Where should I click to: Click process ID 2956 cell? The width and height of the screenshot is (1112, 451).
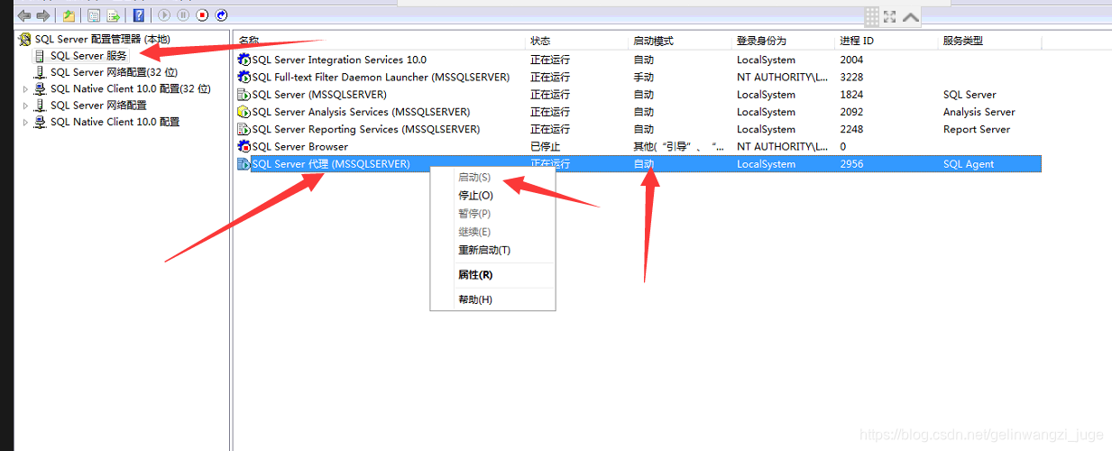851,164
